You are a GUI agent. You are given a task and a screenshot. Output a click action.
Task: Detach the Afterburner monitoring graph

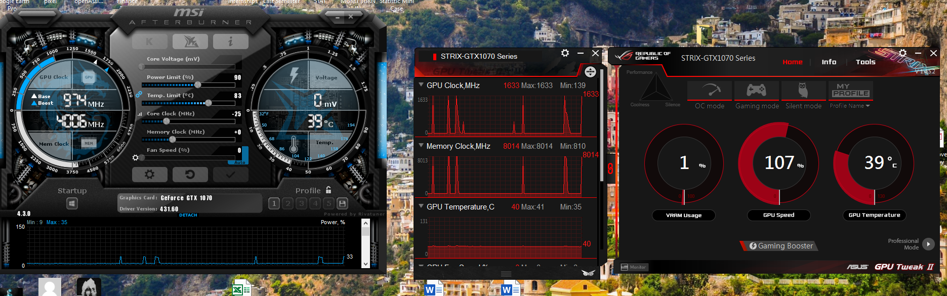(x=188, y=215)
